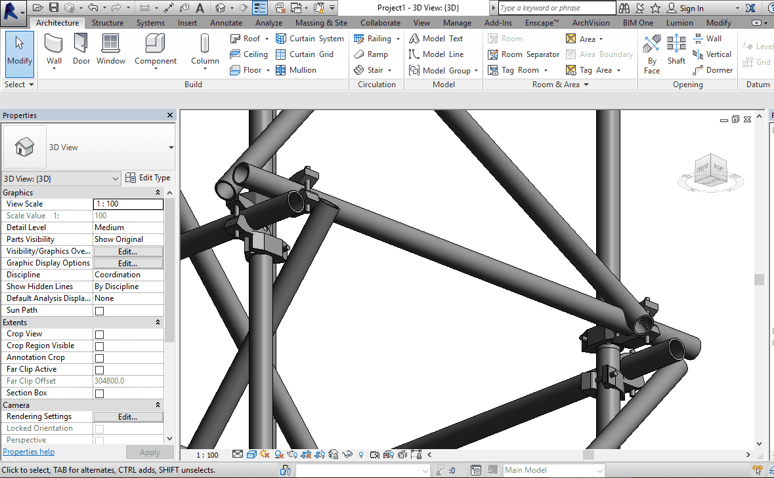Open the Annotate ribbon tab
The width and height of the screenshot is (774, 478).
[226, 23]
